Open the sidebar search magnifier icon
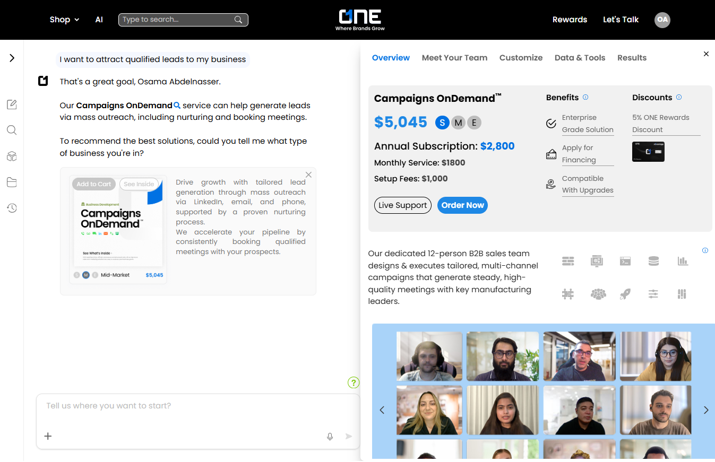715x462 pixels. pyautogui.click(x=12, y=130)
